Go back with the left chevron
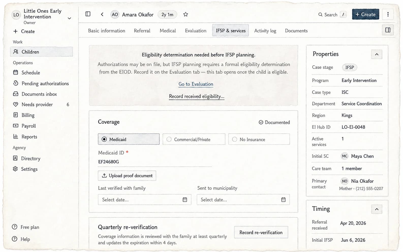Viewport: 403px width, 252px height. pos(102,14)
